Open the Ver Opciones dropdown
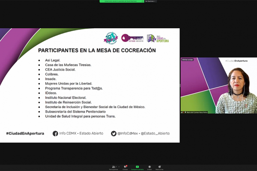The width and height of the screenshot is (257, 171). pyautogui.click(x=150, y=1)
